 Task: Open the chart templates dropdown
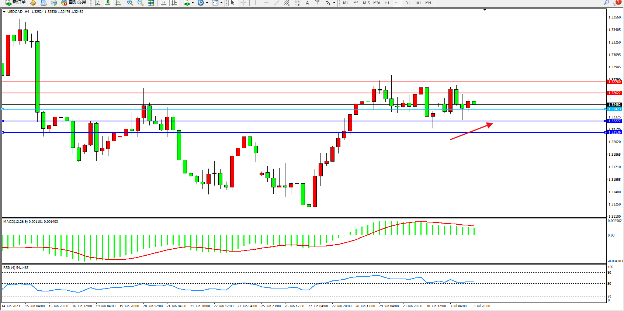pyautogui.click(x=221, y=3)
